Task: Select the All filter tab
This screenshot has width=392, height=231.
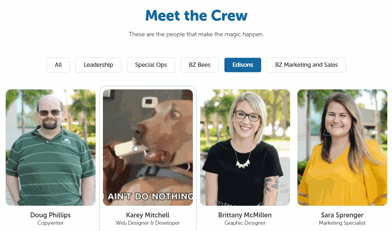Action: 58,65
